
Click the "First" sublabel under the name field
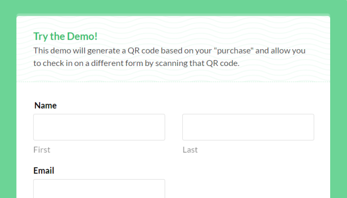point(42,150)
